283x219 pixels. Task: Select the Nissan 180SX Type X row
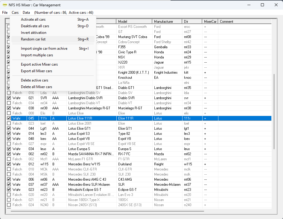coord(139,200)
